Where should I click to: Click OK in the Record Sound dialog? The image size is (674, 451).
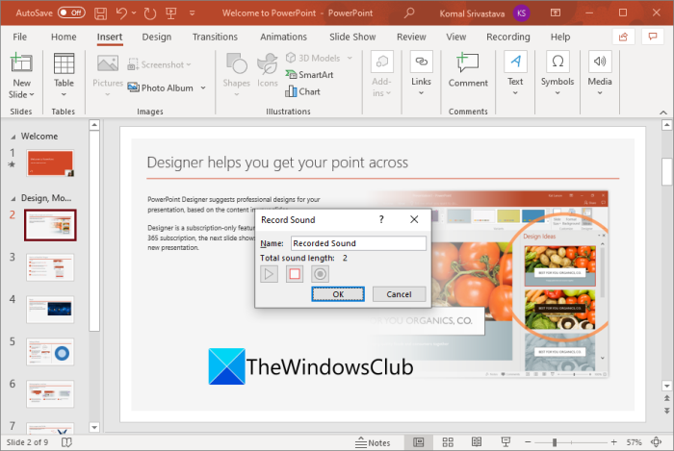338,294
